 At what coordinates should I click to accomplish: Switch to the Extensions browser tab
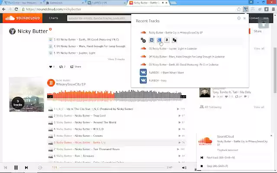pyautogui.click(x=64, y=3)
